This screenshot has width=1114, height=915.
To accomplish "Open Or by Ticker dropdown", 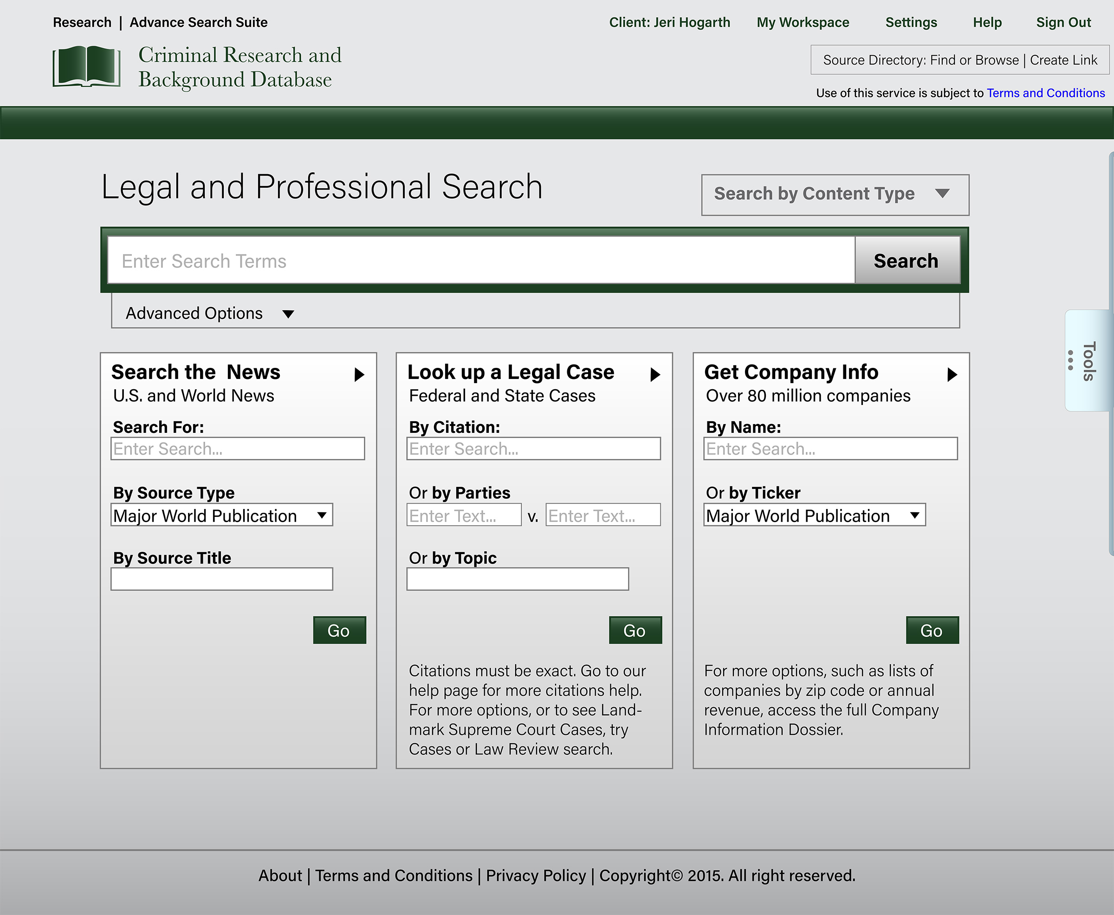I will pyautogui.click(x=814, y=515).
